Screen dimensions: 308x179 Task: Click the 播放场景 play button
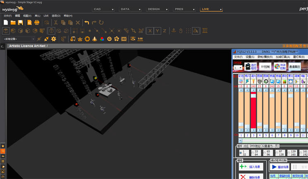280,167
